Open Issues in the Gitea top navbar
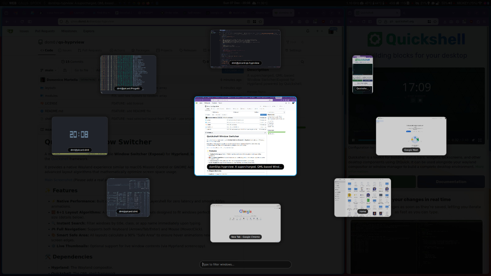491x276 pixels. coord(24,31)
